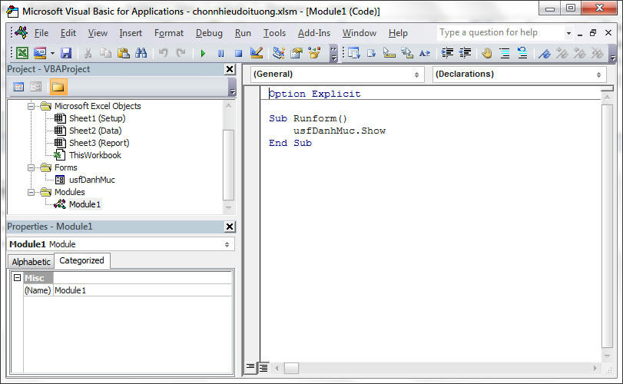
Task: Select Sheet2 (Data) in project tree
Action: pyautogui.click(x=95, y=131)
